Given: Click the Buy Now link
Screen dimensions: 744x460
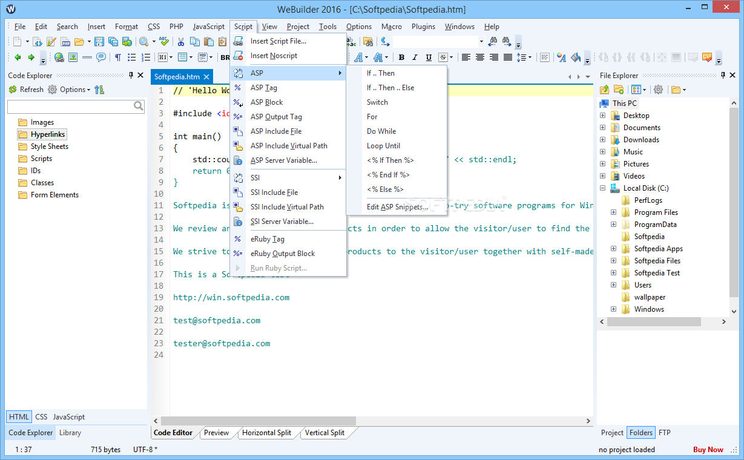Looking at the screenshot, I should (708, 450).
